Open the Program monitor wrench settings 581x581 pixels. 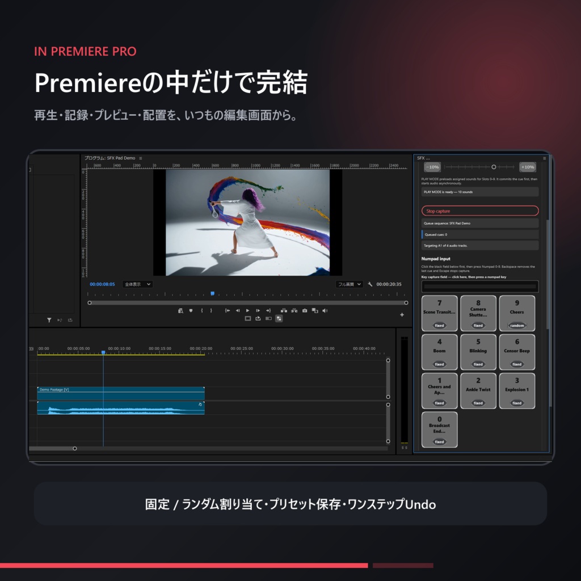point(370,284)
